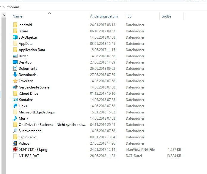The height and width of the screenshot is (174, 207).
Task: Click the Suchvorgänge magnifier icon
Action: coord(15,131)
